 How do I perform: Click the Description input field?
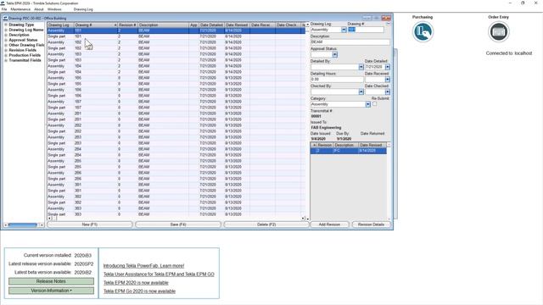[350, 42]
